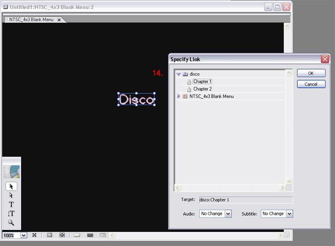The image size is (335, 246).
Task: Click link list scroll down arrow
Action: click(x=289, y=181)
